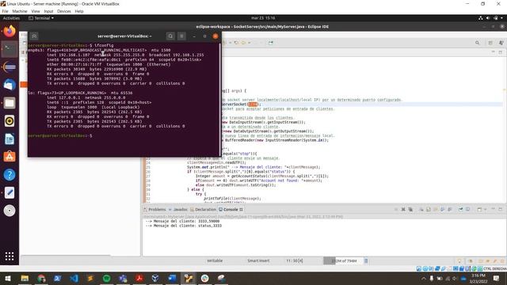
Task: Open the Terminal icon in the dock
Action: click(10, 49)
